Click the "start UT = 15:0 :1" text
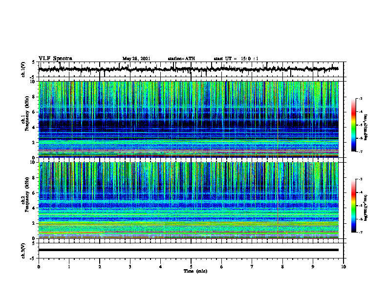 coord(236,59)
